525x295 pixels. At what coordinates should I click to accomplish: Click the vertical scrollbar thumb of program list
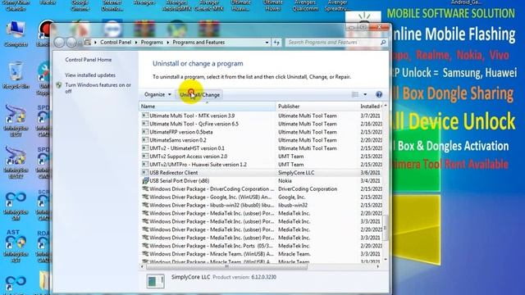(x=385, y=228)
